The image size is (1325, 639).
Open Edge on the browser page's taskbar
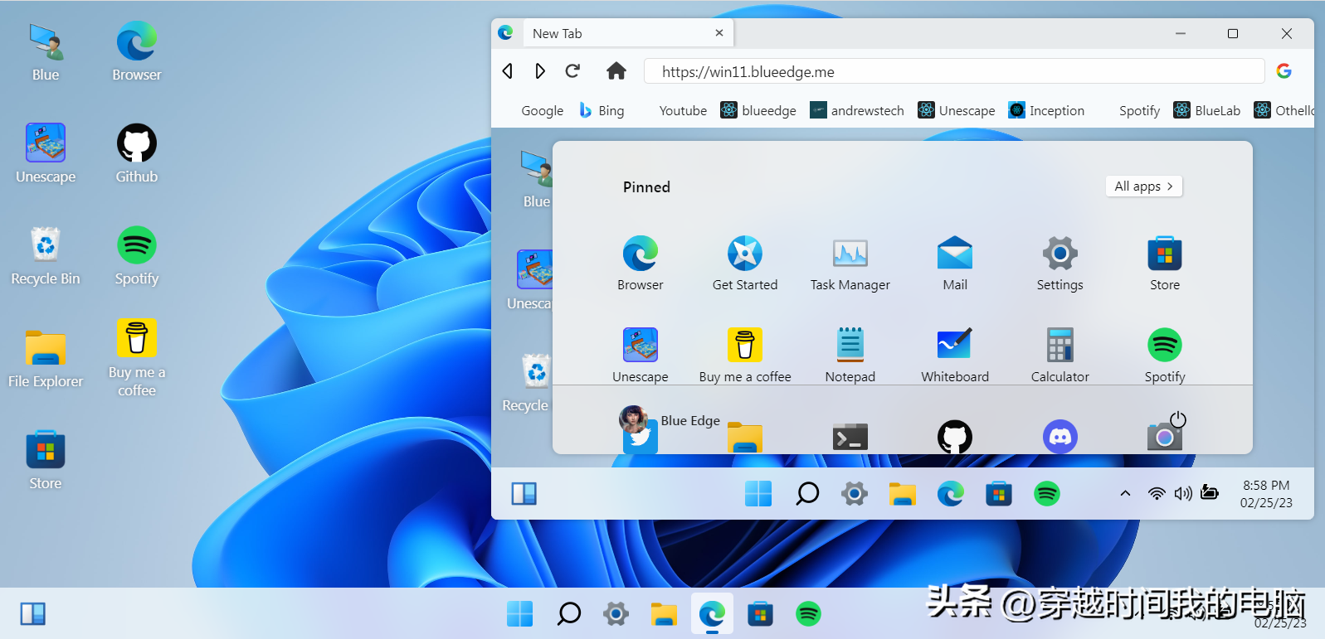pyautogui.click(x=951, y=494)
